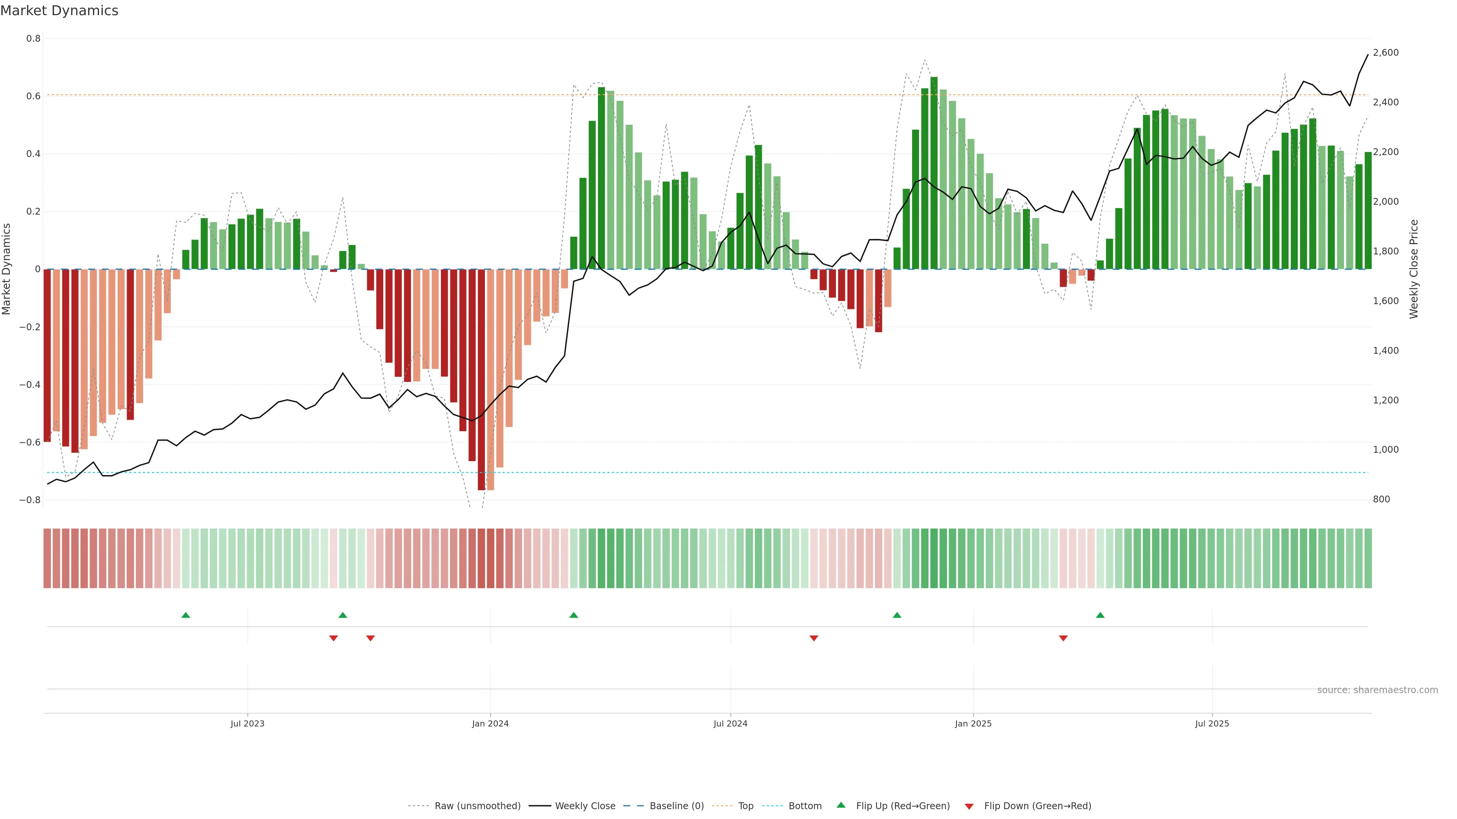This screenshot has height=819, width=1457.
Task: Click the first red flip-down triangle marker
Action: [334, 638]
